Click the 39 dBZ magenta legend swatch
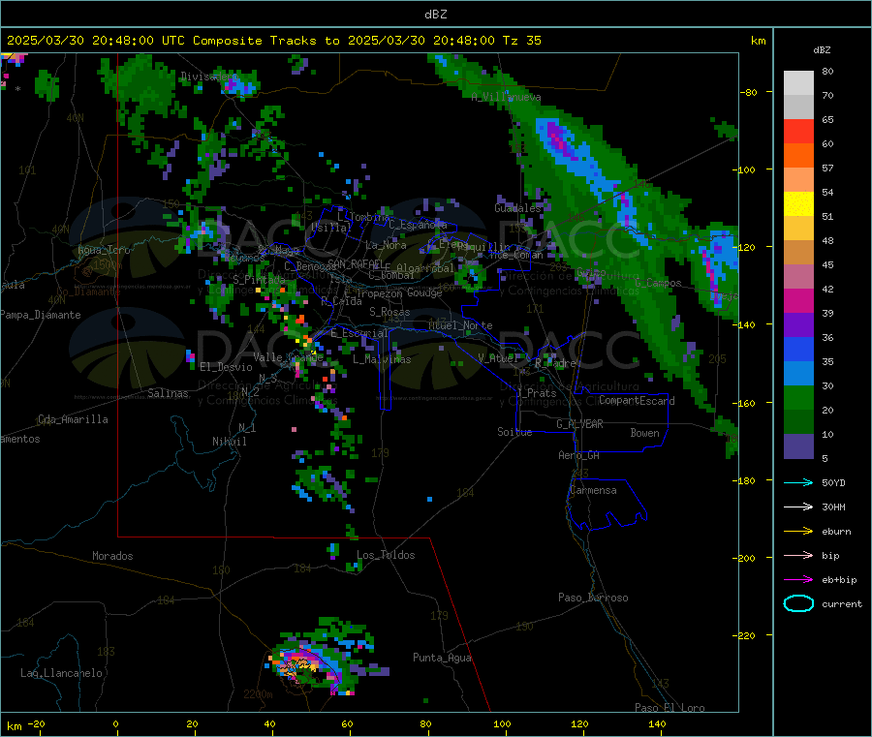This screenshot has width=872, height=737. coord(798,300)
